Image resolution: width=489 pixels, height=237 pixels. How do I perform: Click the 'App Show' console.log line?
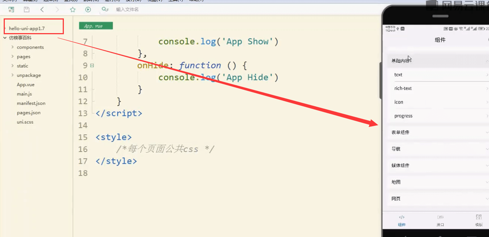(218, 42)
